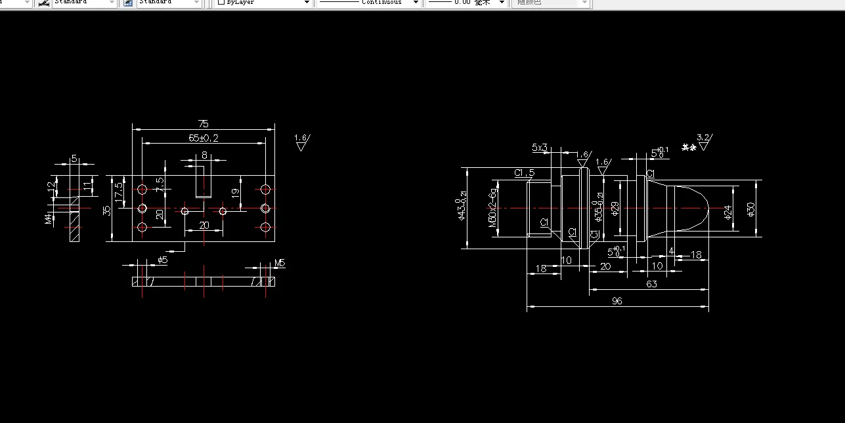Select the φ35 toleranced diameter dimension
The height and width of the screenshot is (423, 845).
coord(598,207)
